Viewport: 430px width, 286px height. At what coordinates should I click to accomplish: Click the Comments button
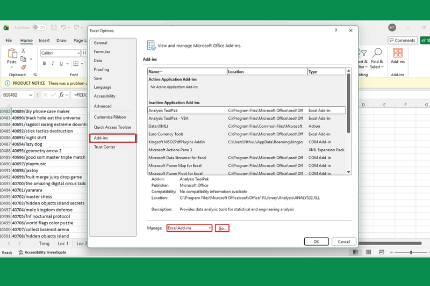coord(402,40)
